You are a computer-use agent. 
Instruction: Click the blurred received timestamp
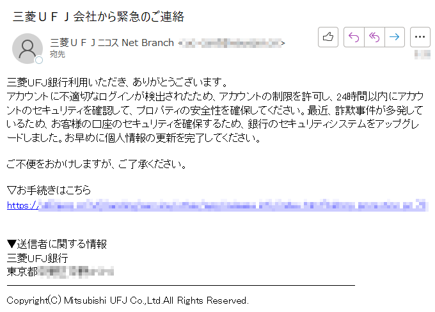pos(422,54)
